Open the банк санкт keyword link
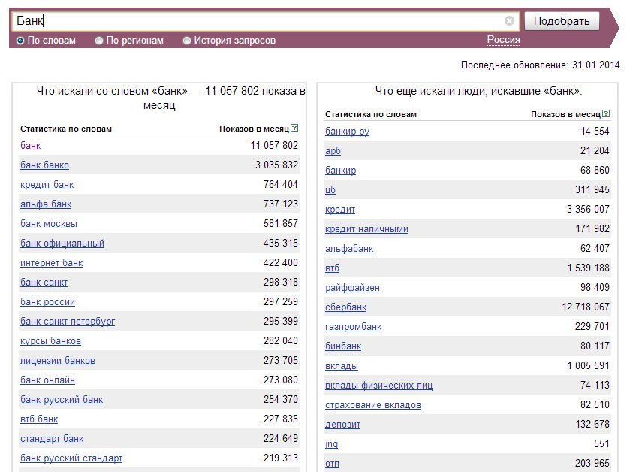This screenshot has width=627, height=472. (x=44, y=283)
